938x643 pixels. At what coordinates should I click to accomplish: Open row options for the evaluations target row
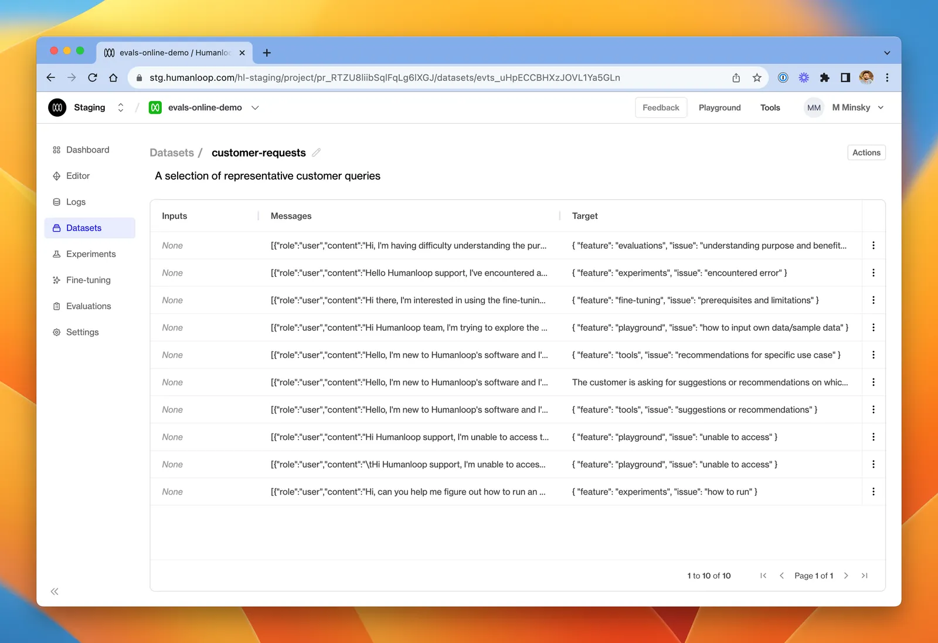pyautogui.click(x=874, y=245)
